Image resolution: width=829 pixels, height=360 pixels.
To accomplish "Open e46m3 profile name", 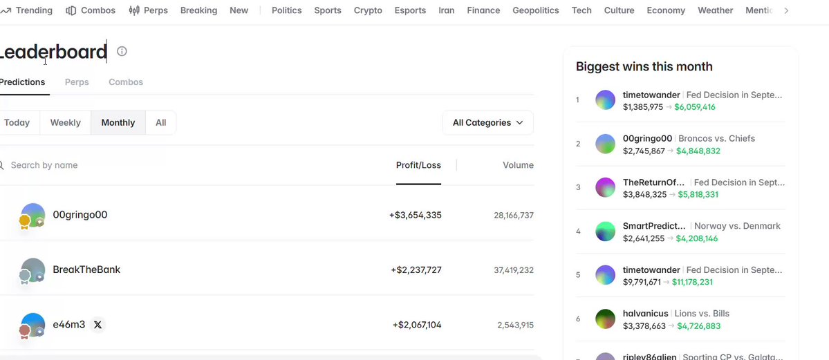I will tap(68, 325).
